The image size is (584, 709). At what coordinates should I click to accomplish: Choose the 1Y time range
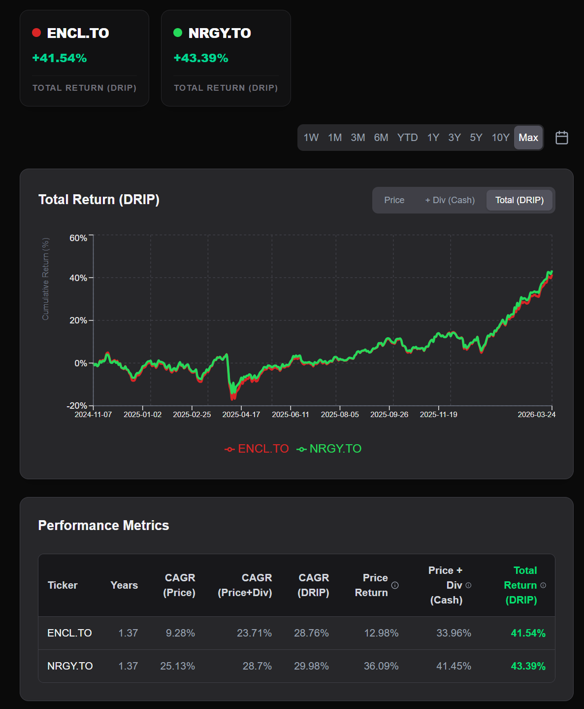433,138
